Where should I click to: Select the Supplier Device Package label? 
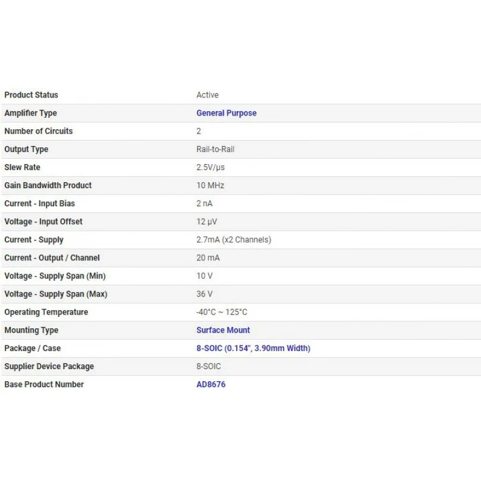tap(49, 367)
